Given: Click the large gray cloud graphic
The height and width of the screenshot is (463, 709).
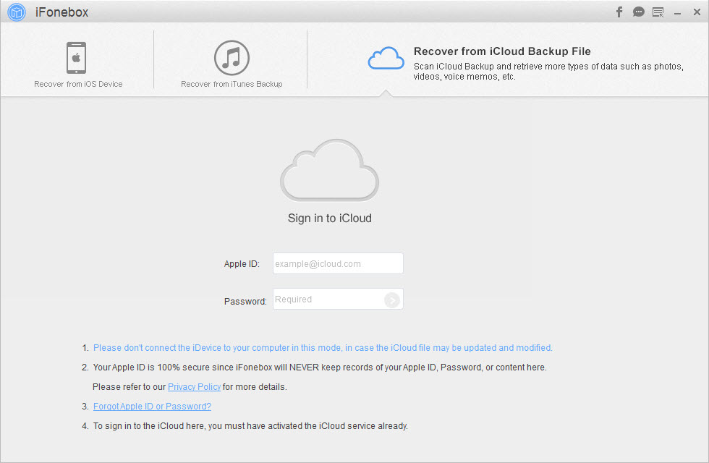Looking at the screenshot, I should pyautogui.click(x=330, y=170).
